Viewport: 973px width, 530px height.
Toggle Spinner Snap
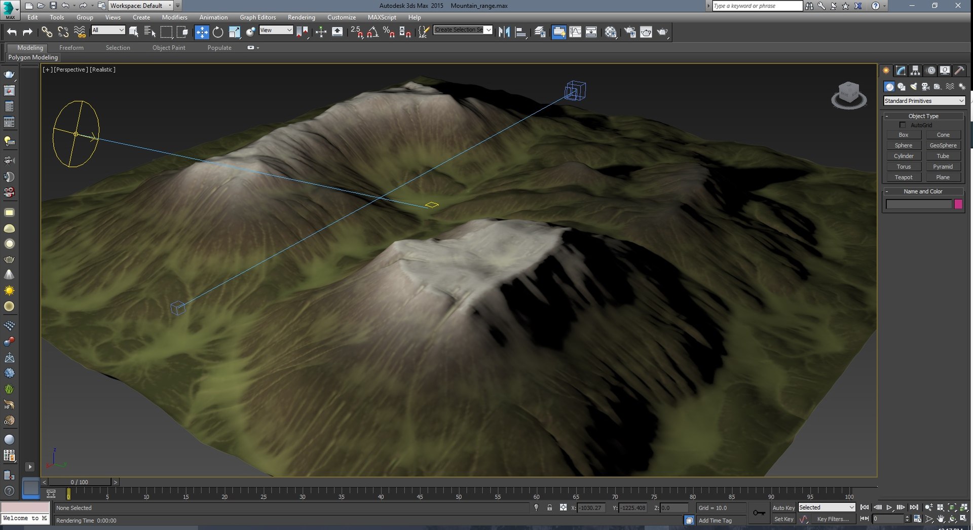tap(405, 32)
